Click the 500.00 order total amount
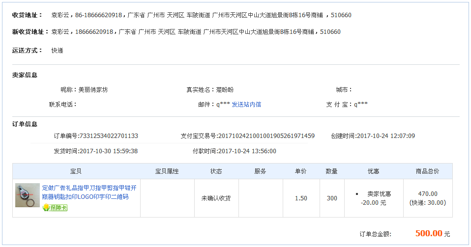Viewport: 471px width, 247px height. point(429,233)
